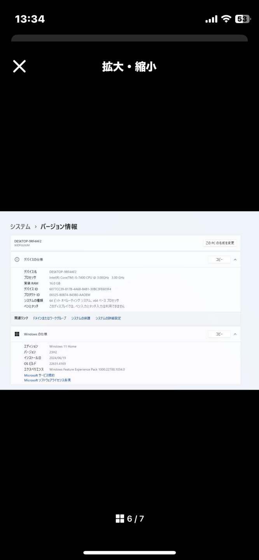
Task: Click コピー button in デバイスの仕様 header
Action: pos(219,259)
